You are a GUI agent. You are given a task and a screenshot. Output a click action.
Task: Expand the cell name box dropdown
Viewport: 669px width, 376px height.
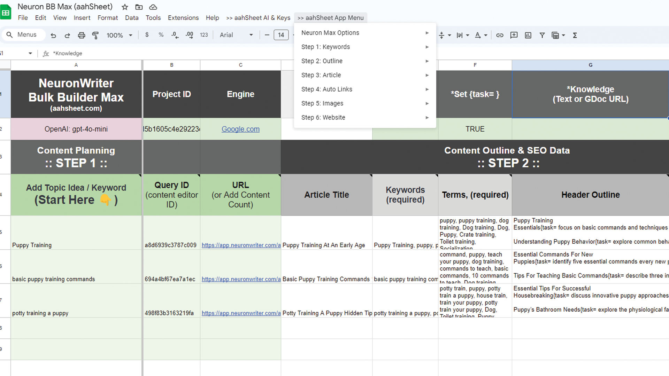[x=30, y=53]
